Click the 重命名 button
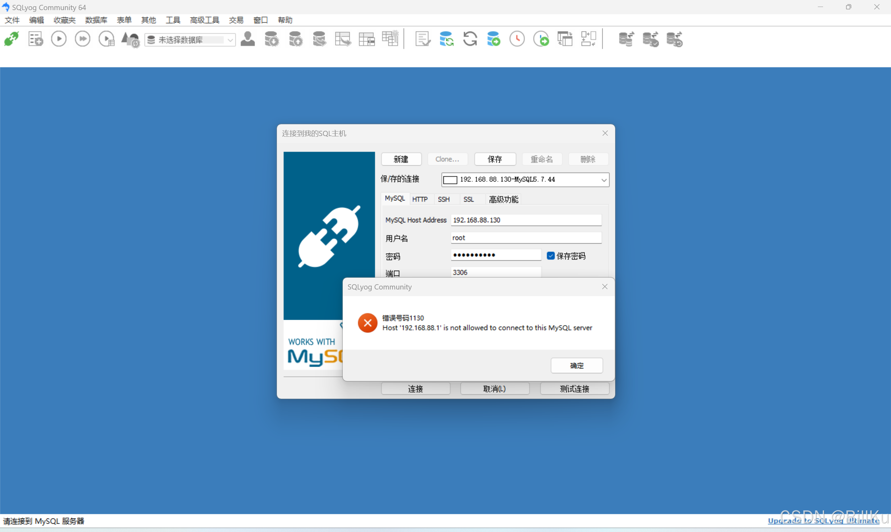Viewport: 891px width, 532px height. coord(542,159)
